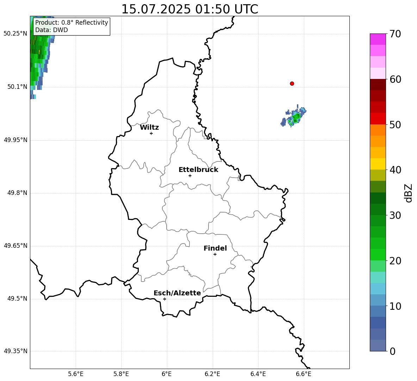Click the Findel station cross marker
This screenshot has width=417, height=381.
click(x=215, y=254)
